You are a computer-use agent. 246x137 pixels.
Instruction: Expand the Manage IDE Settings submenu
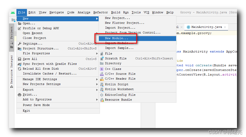[97, 79]
